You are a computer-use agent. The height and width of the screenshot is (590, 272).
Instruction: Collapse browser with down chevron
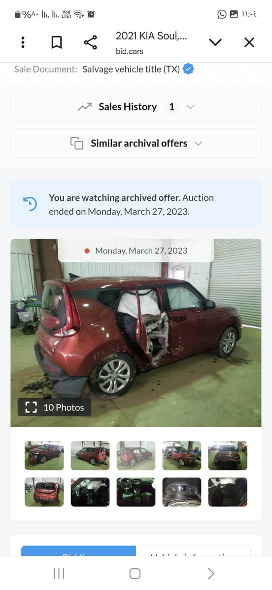[215, 42]
